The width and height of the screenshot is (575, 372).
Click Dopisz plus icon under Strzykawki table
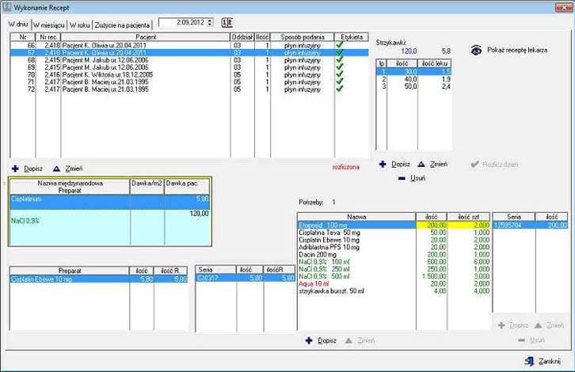pos(382,164)
